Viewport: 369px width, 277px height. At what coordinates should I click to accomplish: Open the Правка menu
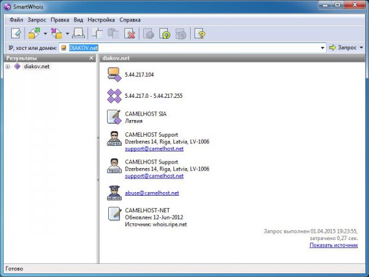coord(60,20)
